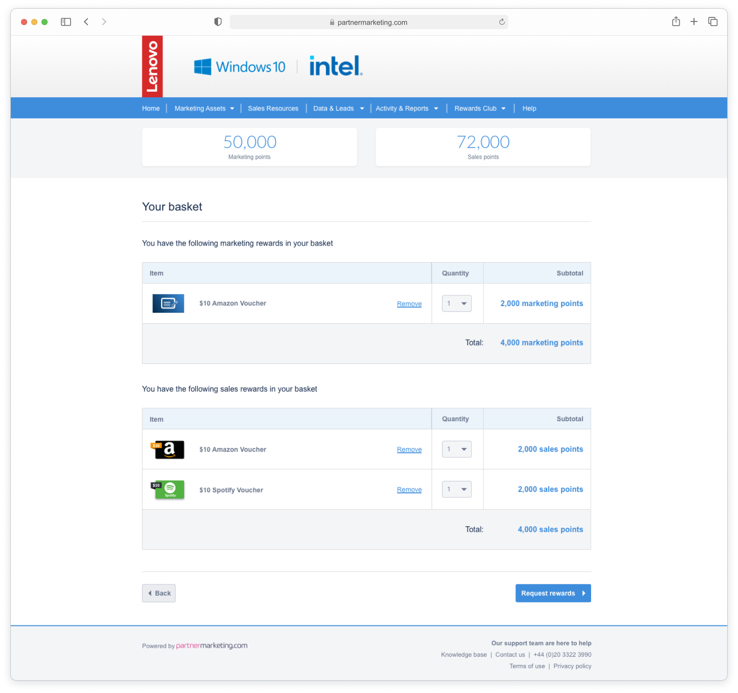The width and height of the screenshot is (738, 693).
Task: Open the Sales Resources menu item
Action: pyautogui.click(x=273, y=109)
